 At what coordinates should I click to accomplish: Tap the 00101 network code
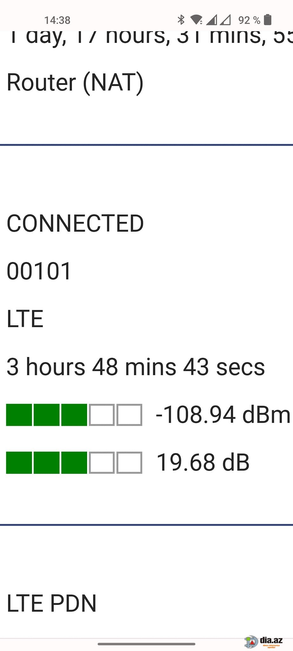(x=39, y=271)
